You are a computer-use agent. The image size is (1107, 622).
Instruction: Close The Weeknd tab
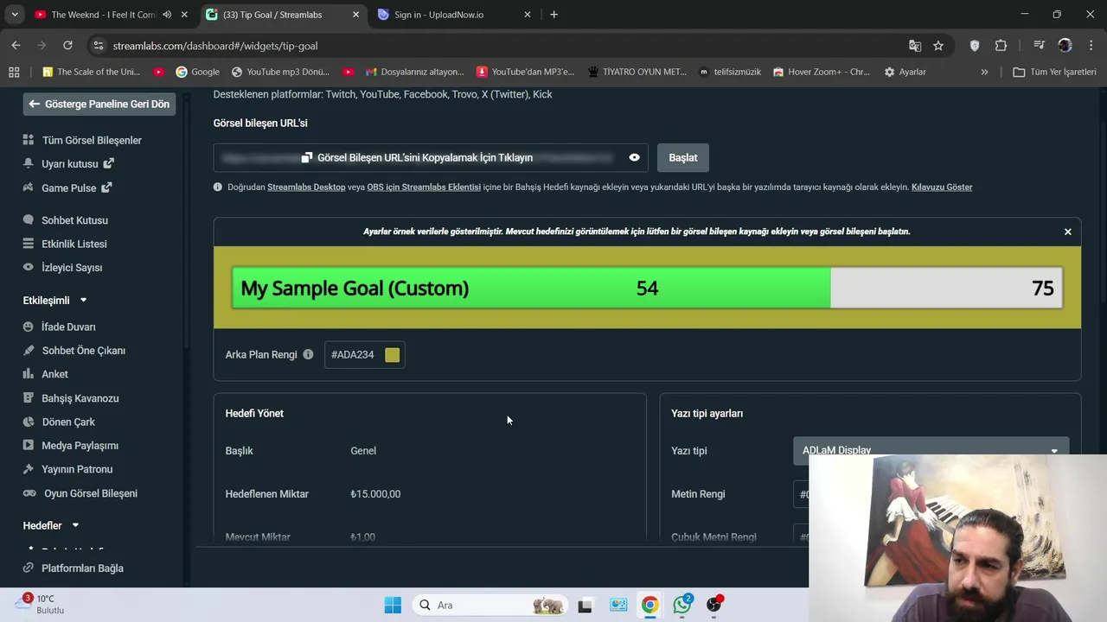point(184,15)
